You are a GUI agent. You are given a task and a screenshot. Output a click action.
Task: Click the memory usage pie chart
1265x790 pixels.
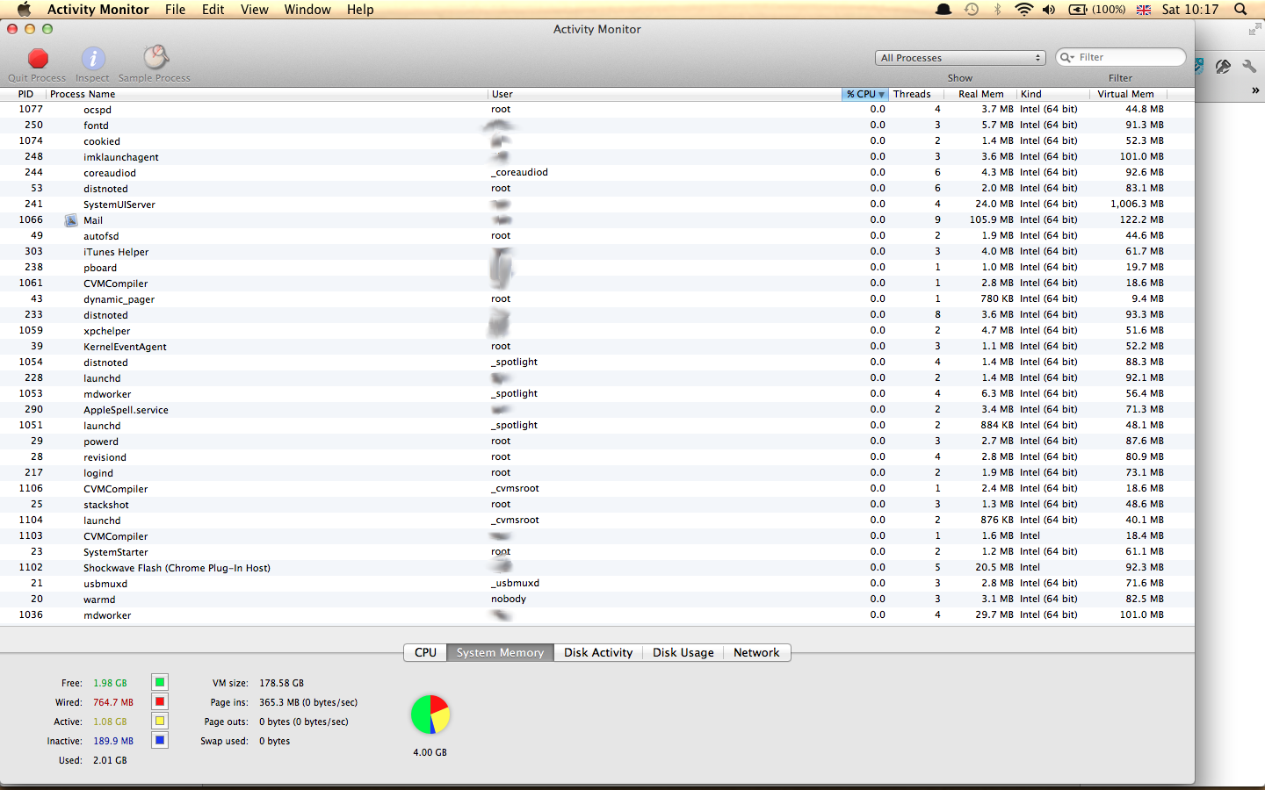(x=430, y=715)
